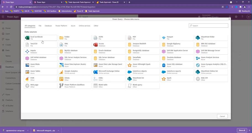Expand Microsoft-Integrati...zip download options

tap(58, 131)
